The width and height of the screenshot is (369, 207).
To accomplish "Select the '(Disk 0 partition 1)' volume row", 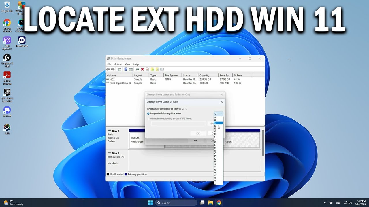I will click(x=185, y=83).
